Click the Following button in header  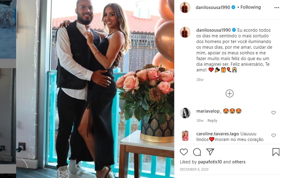coord(251,7)
